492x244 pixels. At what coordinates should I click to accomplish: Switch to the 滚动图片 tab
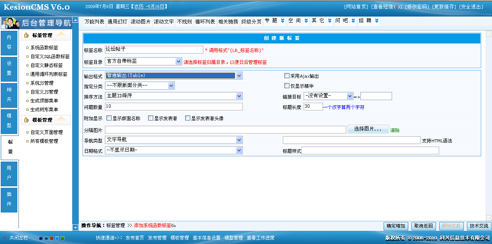(x=141, y=22)
